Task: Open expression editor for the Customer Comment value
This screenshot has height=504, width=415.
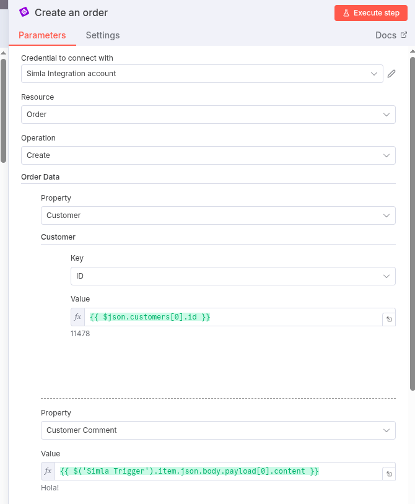Action: click(389, 474)
